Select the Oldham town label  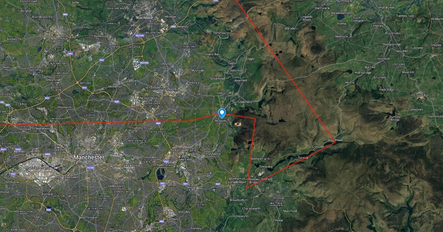(x=174, y=92)
